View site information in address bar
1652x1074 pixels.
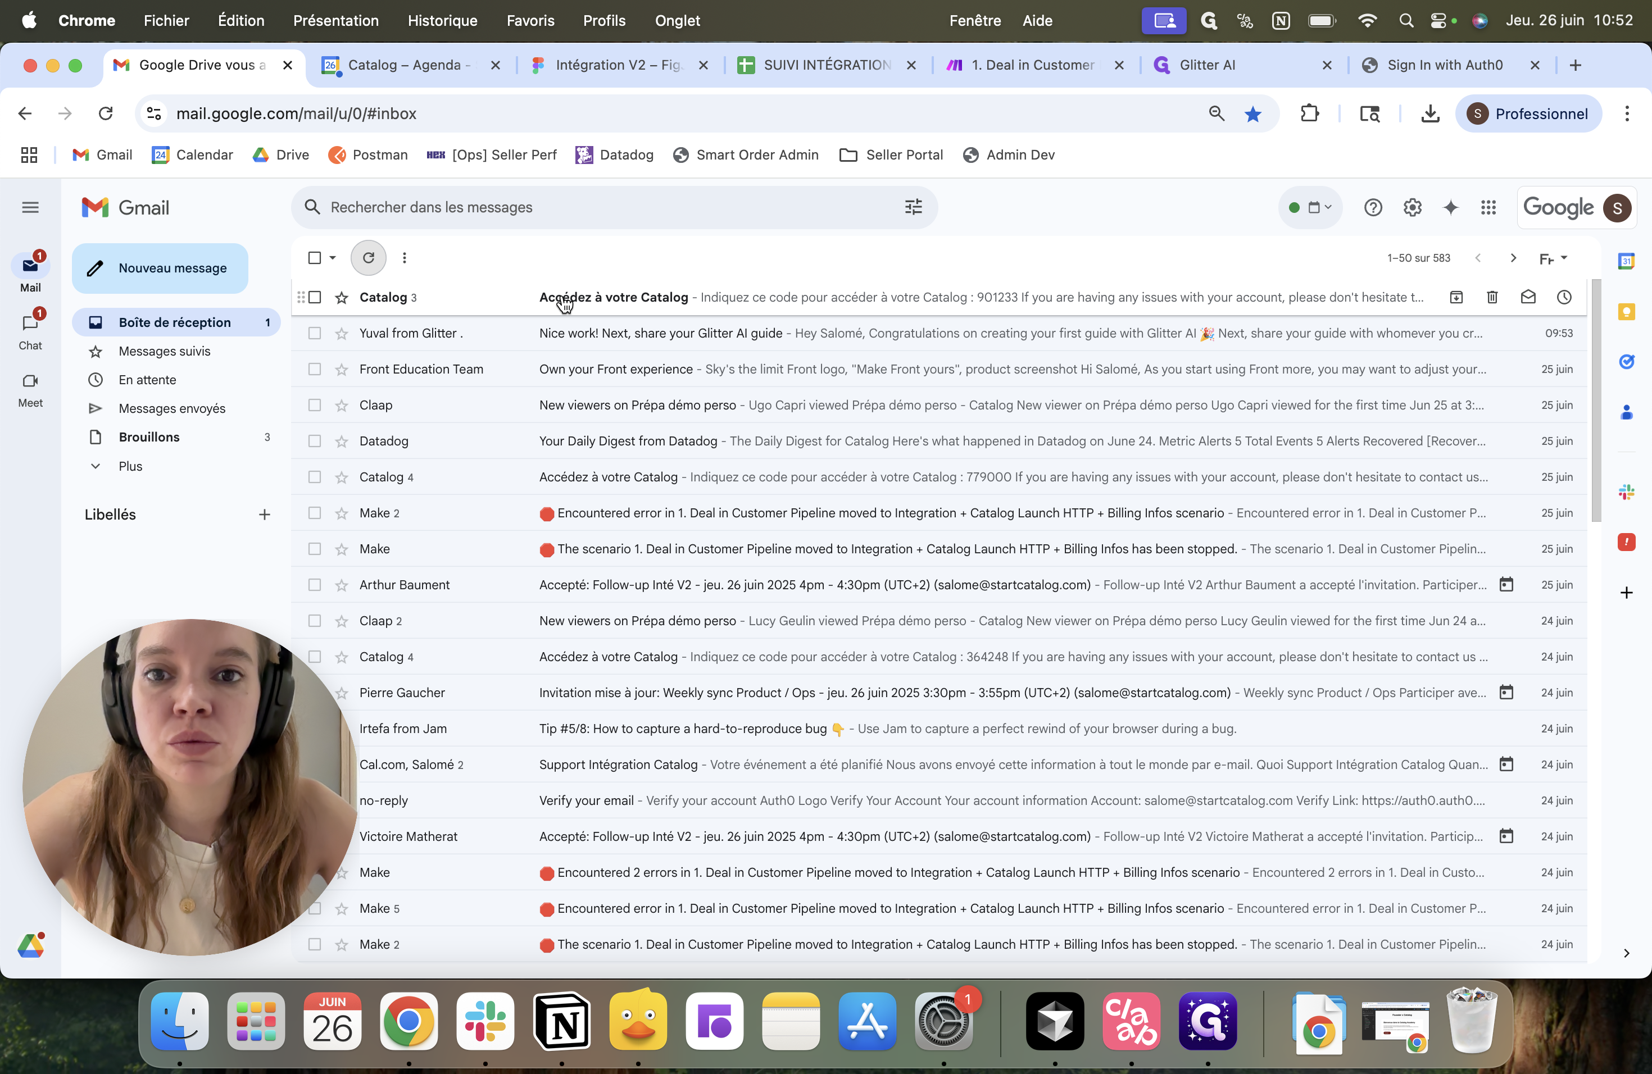tap(154, 114)
